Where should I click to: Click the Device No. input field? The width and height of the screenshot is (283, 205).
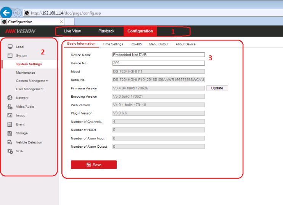click(158, 63)
